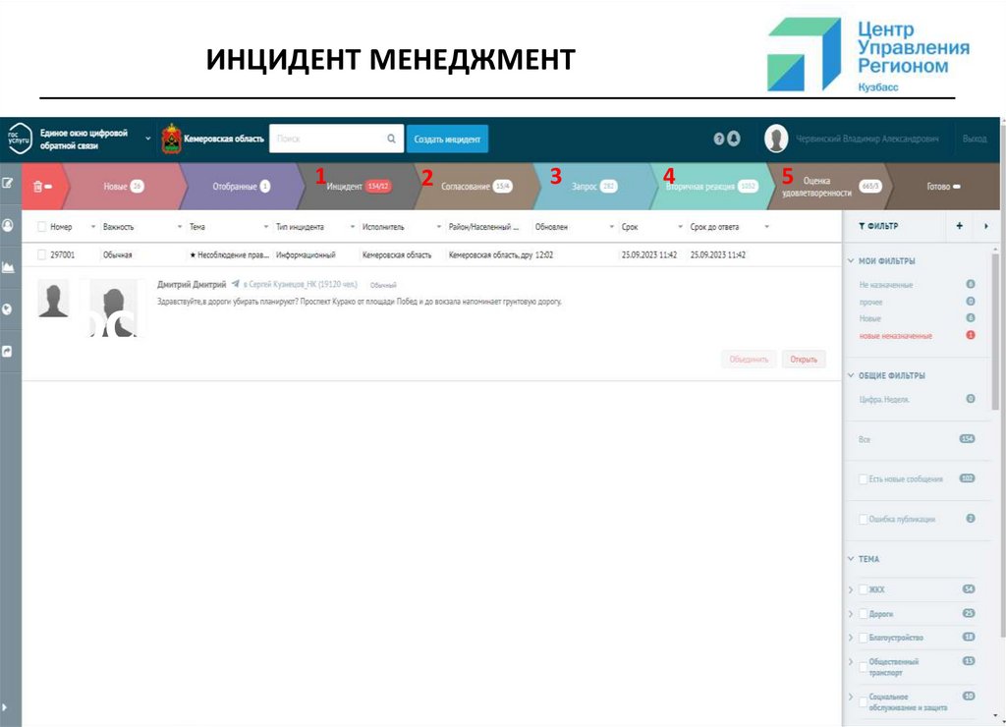The width and height of the screenshot is (1006, 727).
Task: Open the Единое окно dropdown arrow
Action: pos(148,139)
